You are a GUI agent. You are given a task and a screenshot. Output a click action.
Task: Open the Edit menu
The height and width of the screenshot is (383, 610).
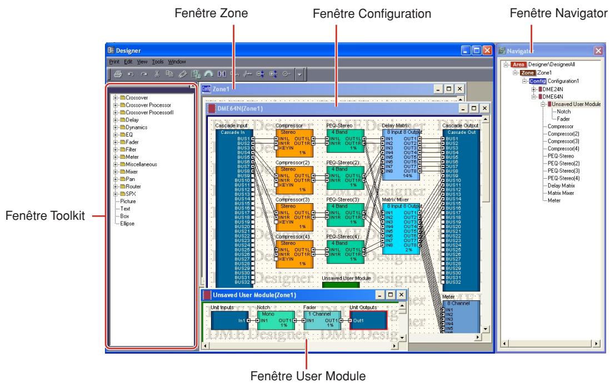click(x=128, y=62)
